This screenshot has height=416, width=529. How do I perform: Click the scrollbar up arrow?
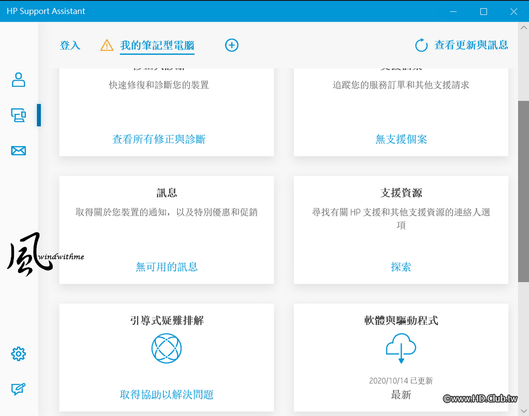pyautogui.click(x=524, y=28)
